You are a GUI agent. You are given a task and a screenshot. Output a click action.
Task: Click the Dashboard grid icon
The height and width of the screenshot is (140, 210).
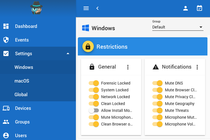click(x=6, y=26)
